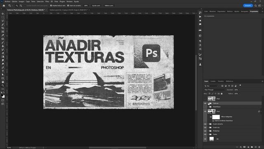264x149 pixels.
Task: Hide the BG layer
Action: click(x=205, y=139)
